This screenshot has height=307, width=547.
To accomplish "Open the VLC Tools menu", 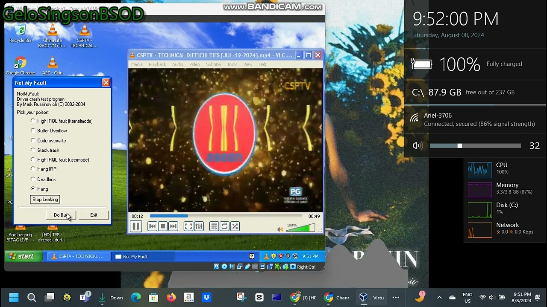I will click(232, 64).
